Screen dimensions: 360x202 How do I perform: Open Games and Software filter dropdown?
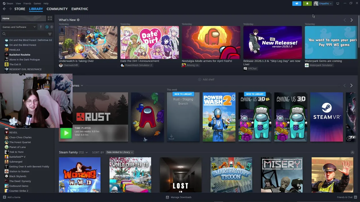[19, 27]
